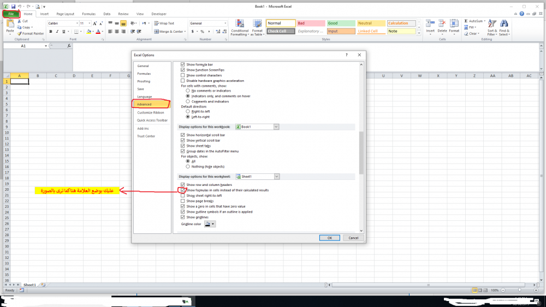Switch to Page Layout tab

pyautogui.click(x=65, y=14)
